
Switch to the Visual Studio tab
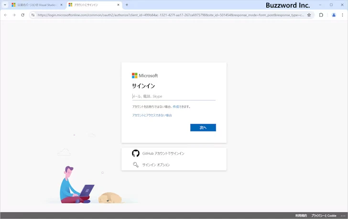pyautogui.click(x=37, y=5)
